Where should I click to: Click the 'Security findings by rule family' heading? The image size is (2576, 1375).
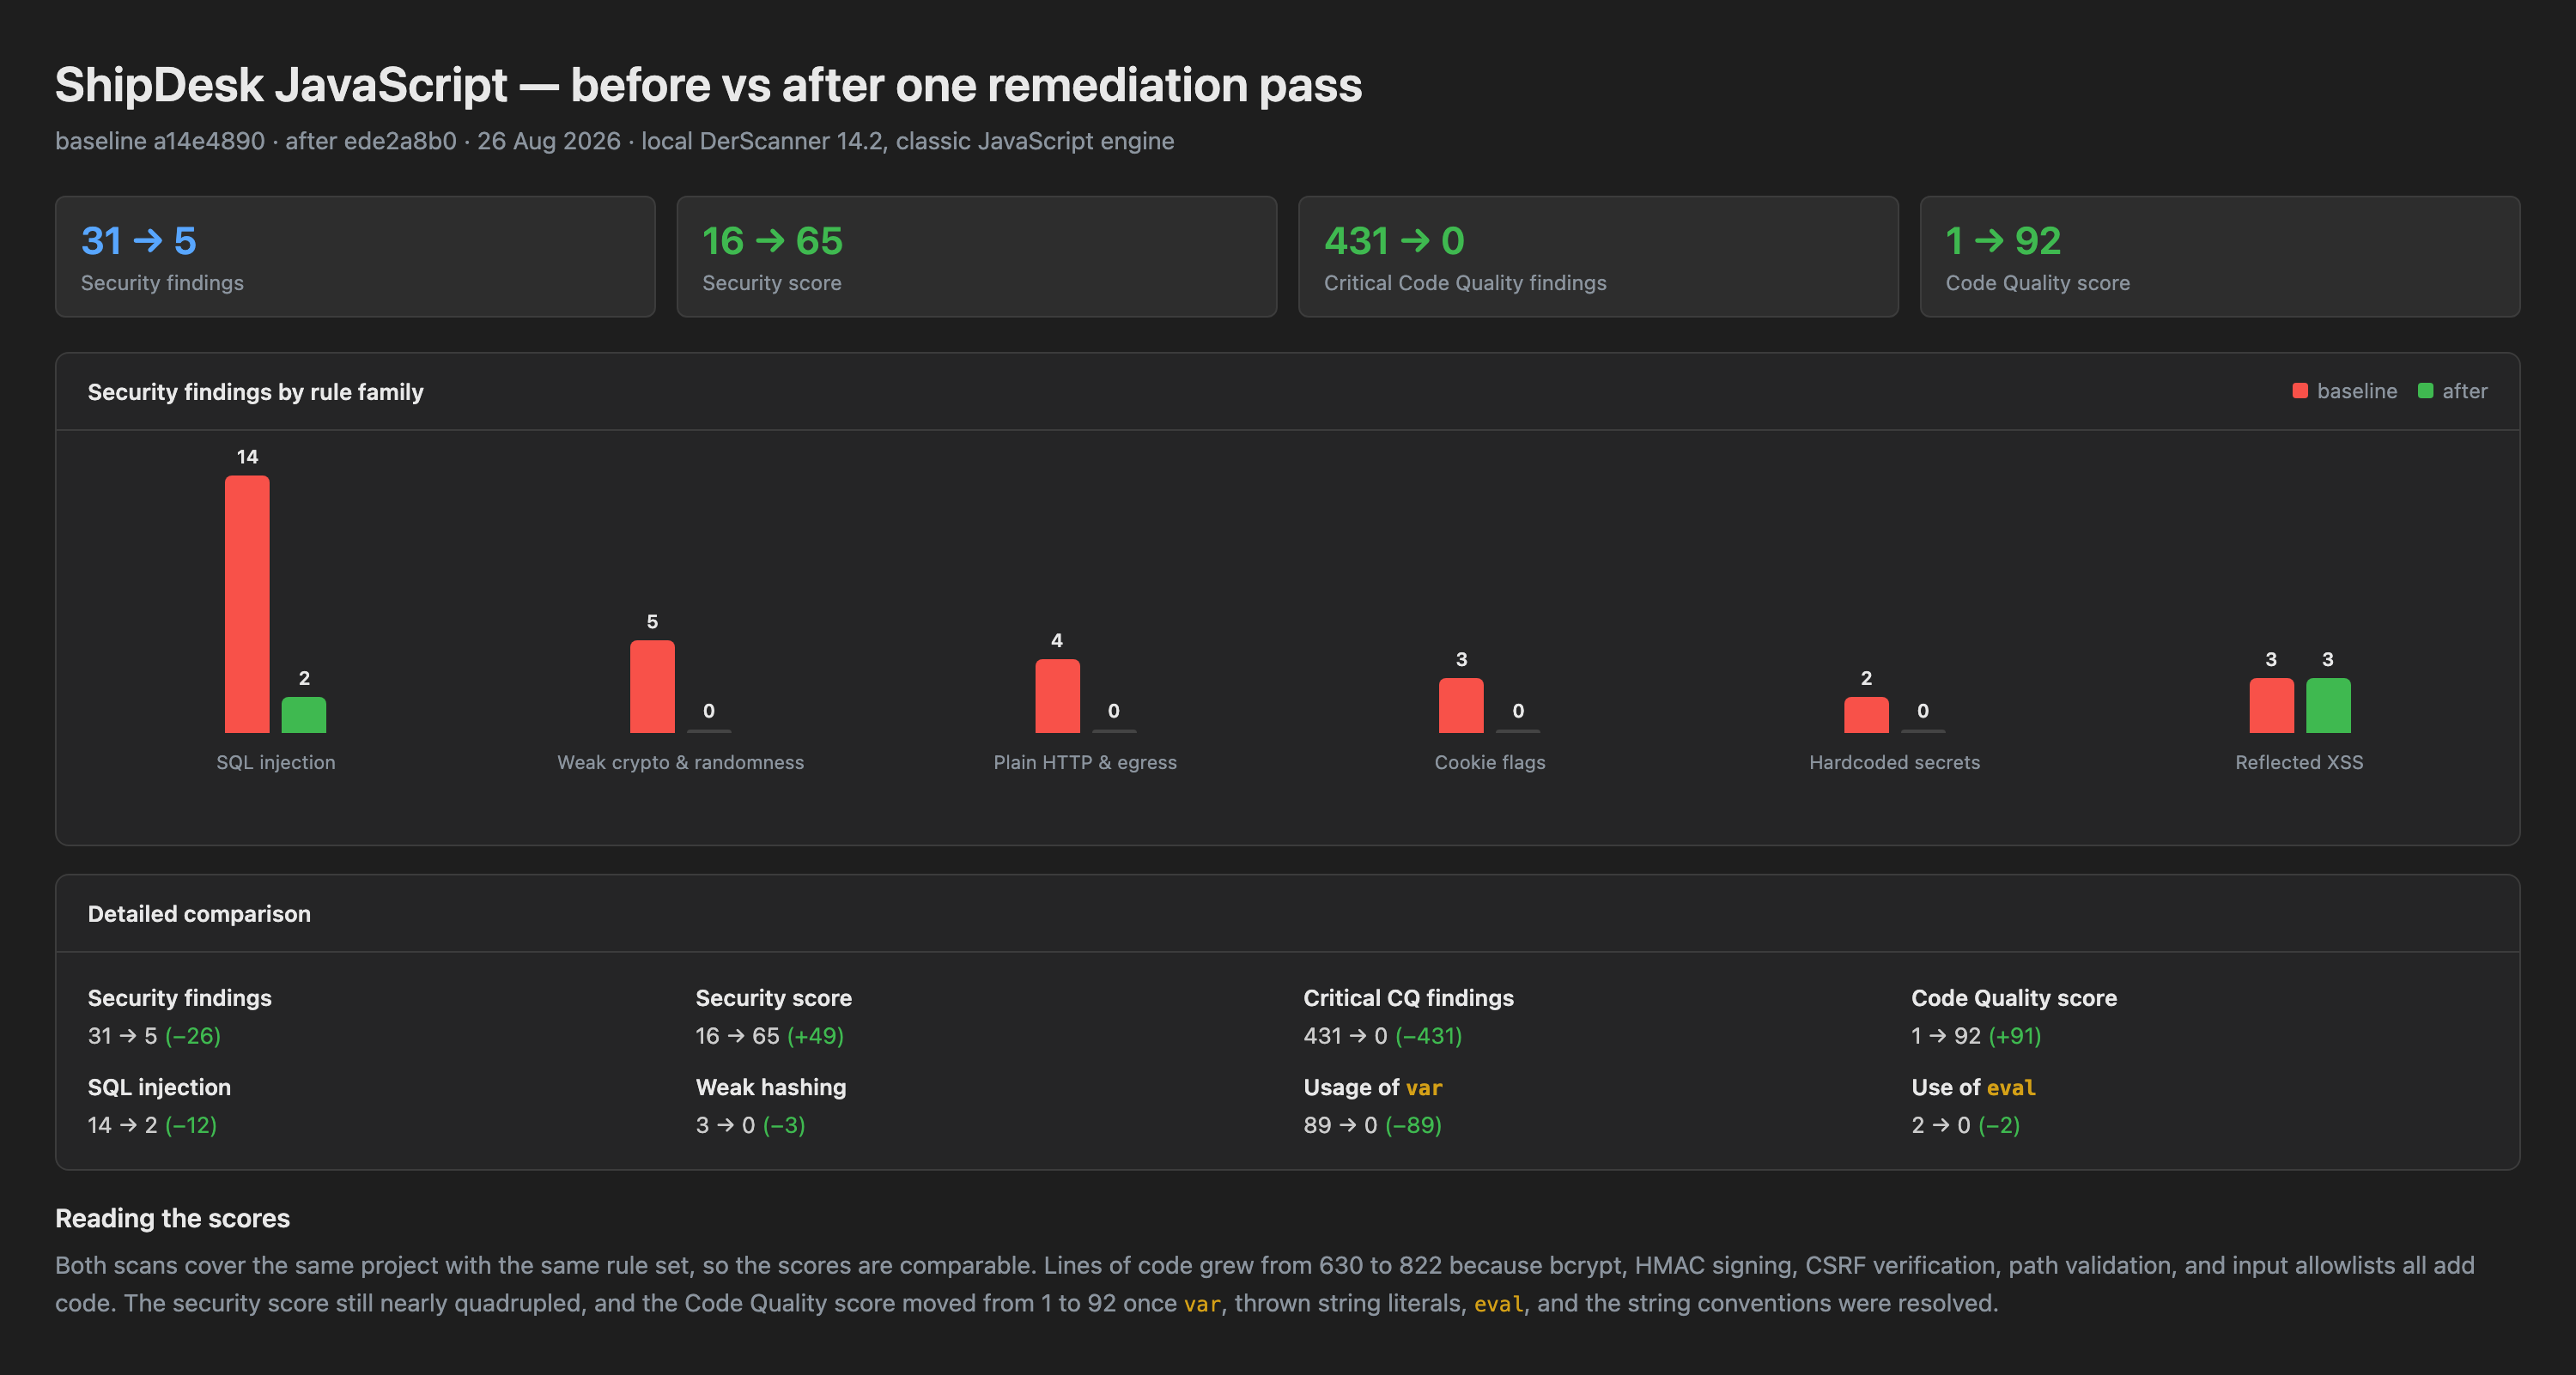[255, 391]
